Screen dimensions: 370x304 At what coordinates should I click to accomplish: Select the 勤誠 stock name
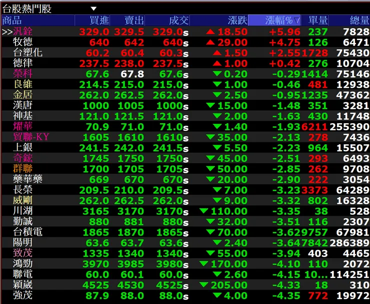point(22,222)
